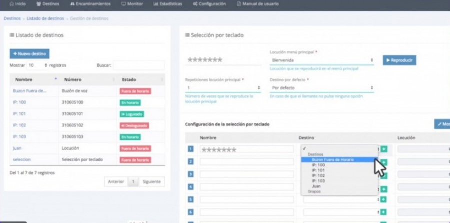450x223 pixels.
Task: Click the number 1 key badge
Action: coord(191,149)
